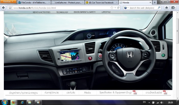Open the LIFESTYLE menu
Screen dimensions: 179x105
coord(106,12)
